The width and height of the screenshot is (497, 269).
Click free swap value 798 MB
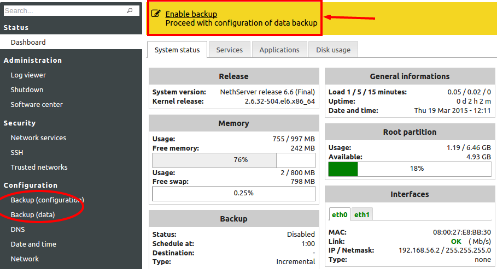302,181
